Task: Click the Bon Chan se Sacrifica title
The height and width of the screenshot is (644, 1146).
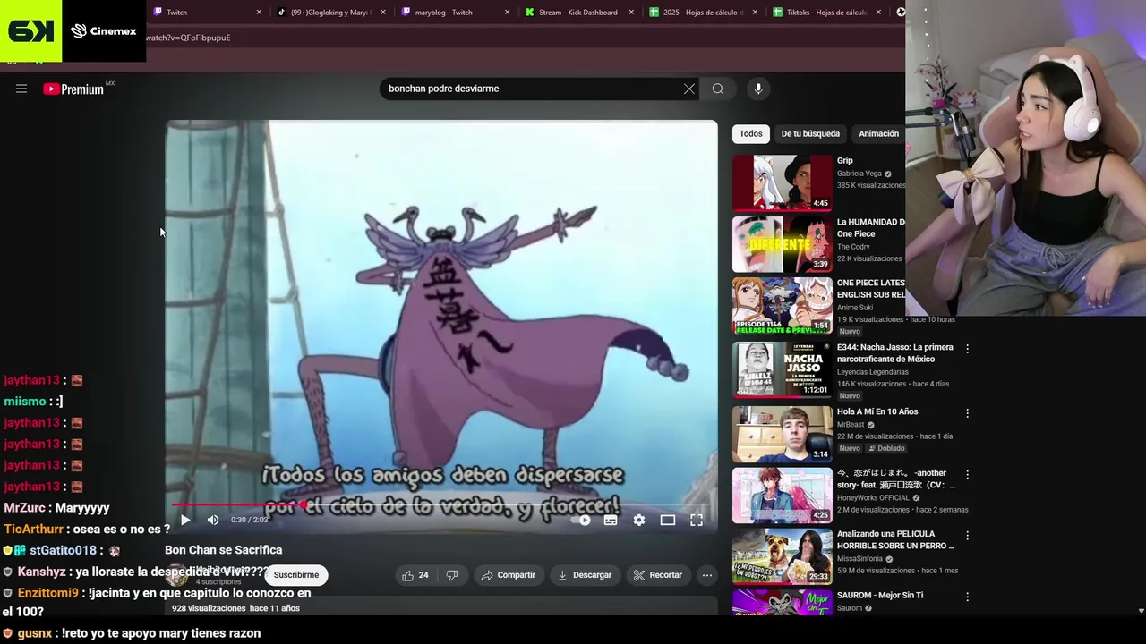Action: tap(223, 550)
